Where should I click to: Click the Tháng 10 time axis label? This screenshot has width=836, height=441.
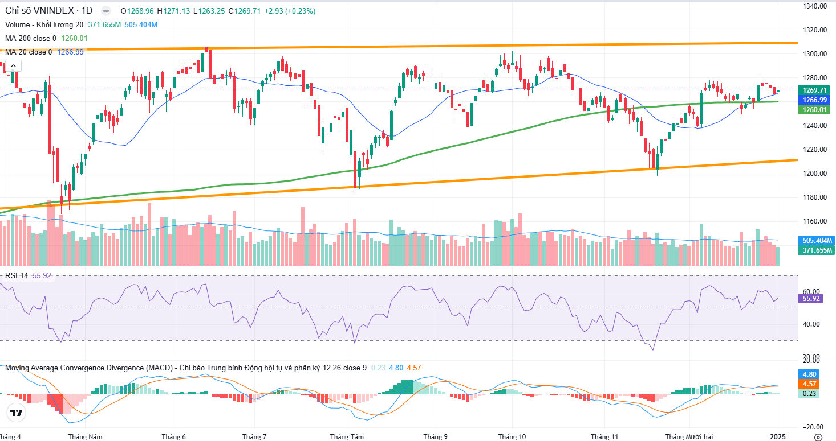(512, 437)
